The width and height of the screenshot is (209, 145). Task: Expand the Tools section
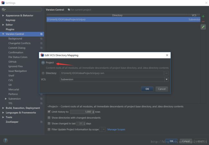pos(3,117)
